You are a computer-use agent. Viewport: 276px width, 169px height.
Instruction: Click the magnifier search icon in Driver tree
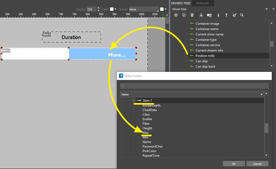tap(242, 15)
